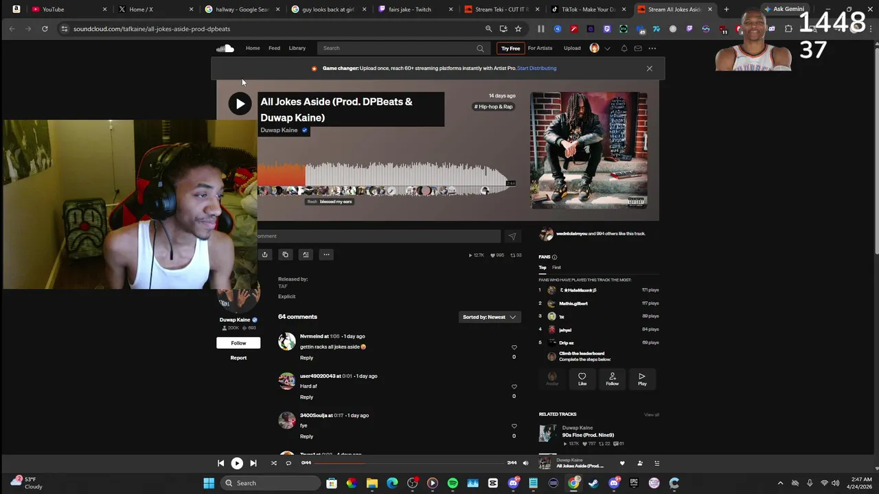Viewport: 879px width, 494px height.
Task: Select the Top fans tab
Action: (543, 268)
